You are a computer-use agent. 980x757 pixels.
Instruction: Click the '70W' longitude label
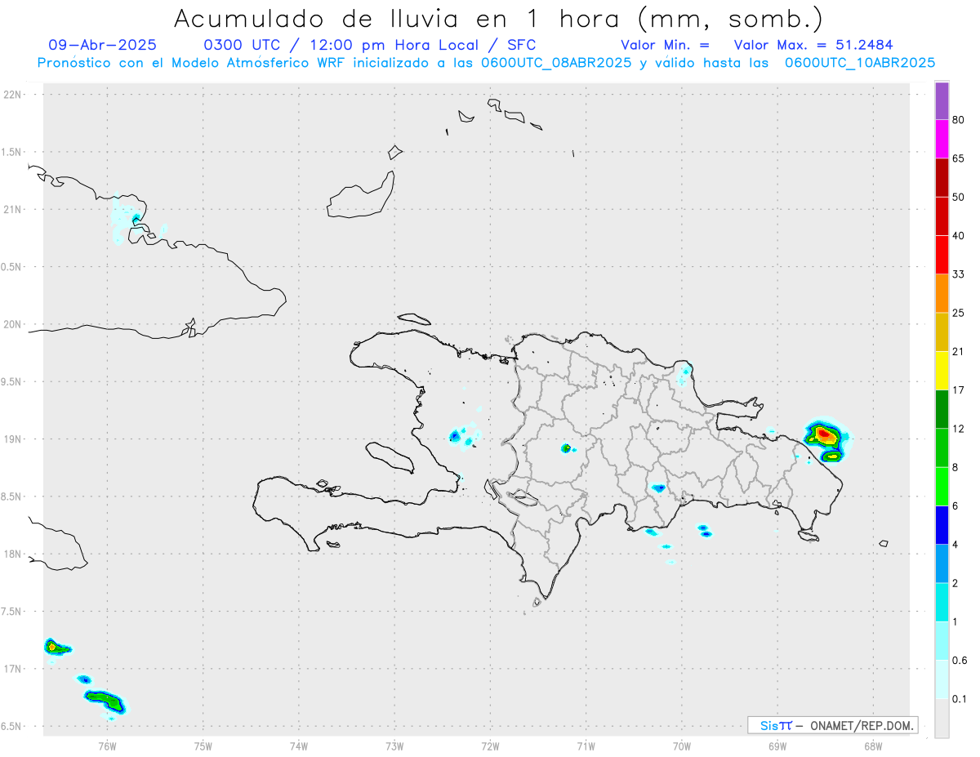coord(682,746)
